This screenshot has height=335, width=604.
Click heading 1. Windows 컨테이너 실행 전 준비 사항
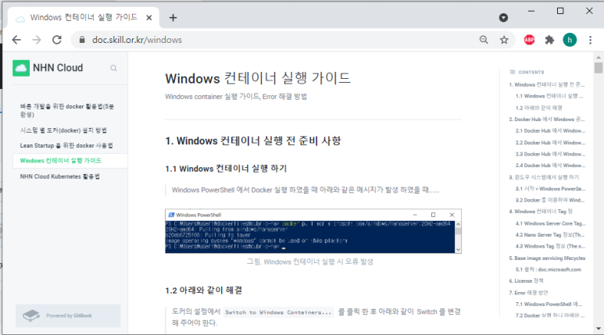click(253, 141)
